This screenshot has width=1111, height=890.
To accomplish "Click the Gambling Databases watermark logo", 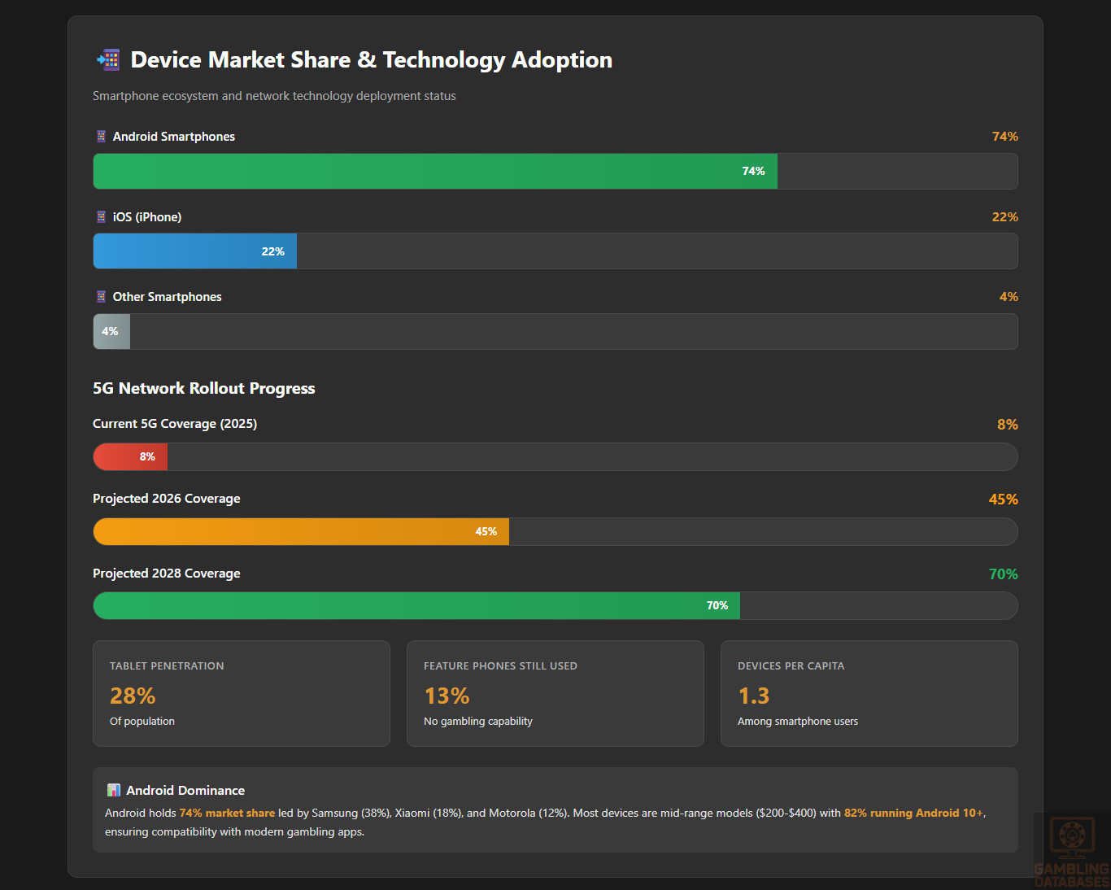I will [x=1071, y=850].
